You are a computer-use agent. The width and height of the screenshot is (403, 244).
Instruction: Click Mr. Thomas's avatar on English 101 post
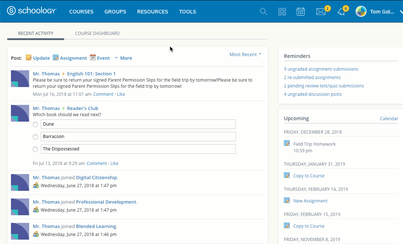20,79
